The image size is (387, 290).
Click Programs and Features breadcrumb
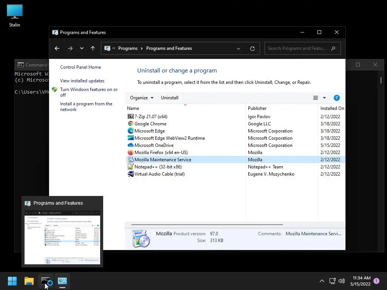pyautogui.click(x=169, y=48)
